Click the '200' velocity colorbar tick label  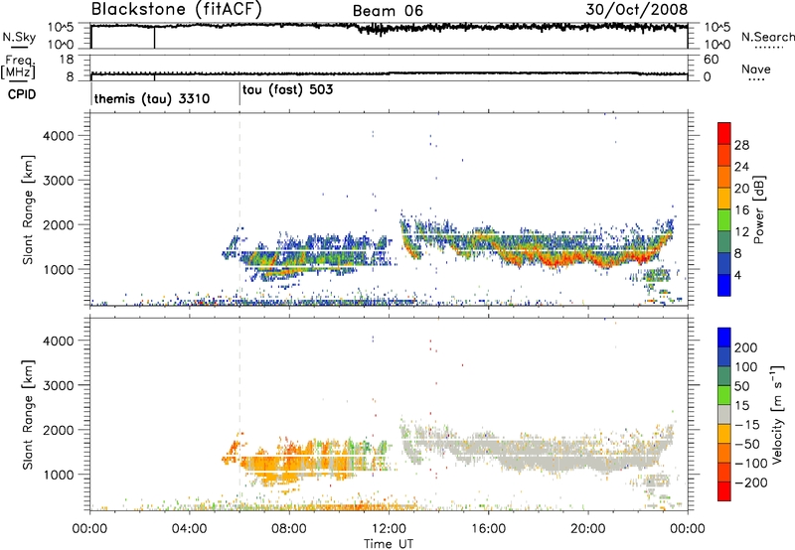746,347
